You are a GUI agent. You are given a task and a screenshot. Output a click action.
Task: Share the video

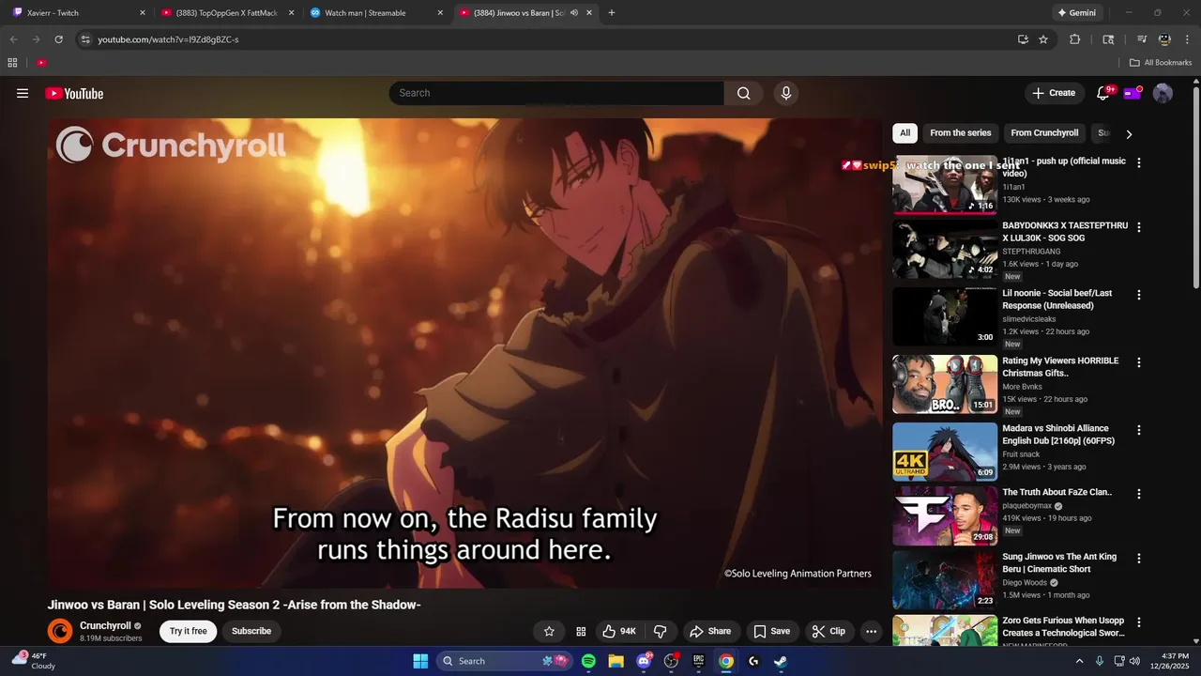coord(710,631)
